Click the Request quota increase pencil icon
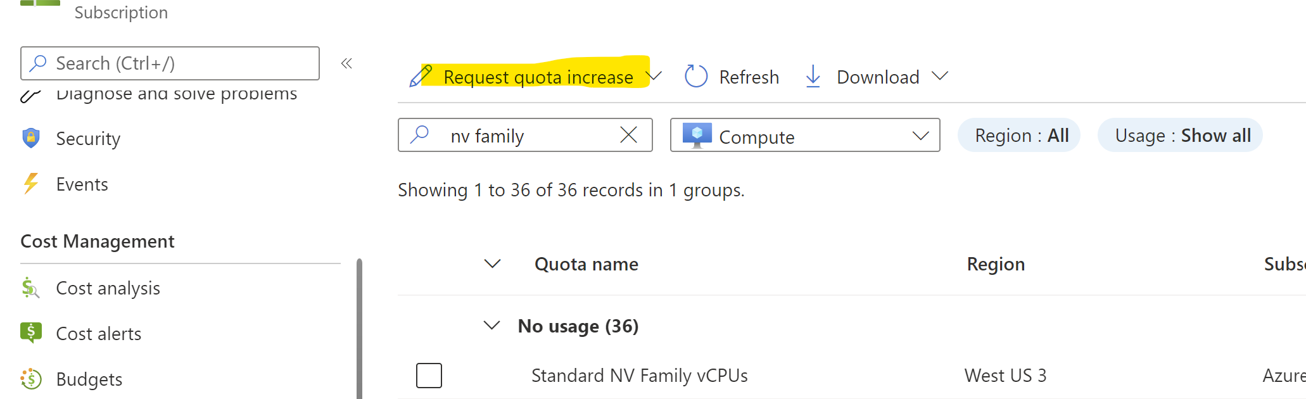The width and height of the screenshot is (1306, 399). [x=421, y=76]
